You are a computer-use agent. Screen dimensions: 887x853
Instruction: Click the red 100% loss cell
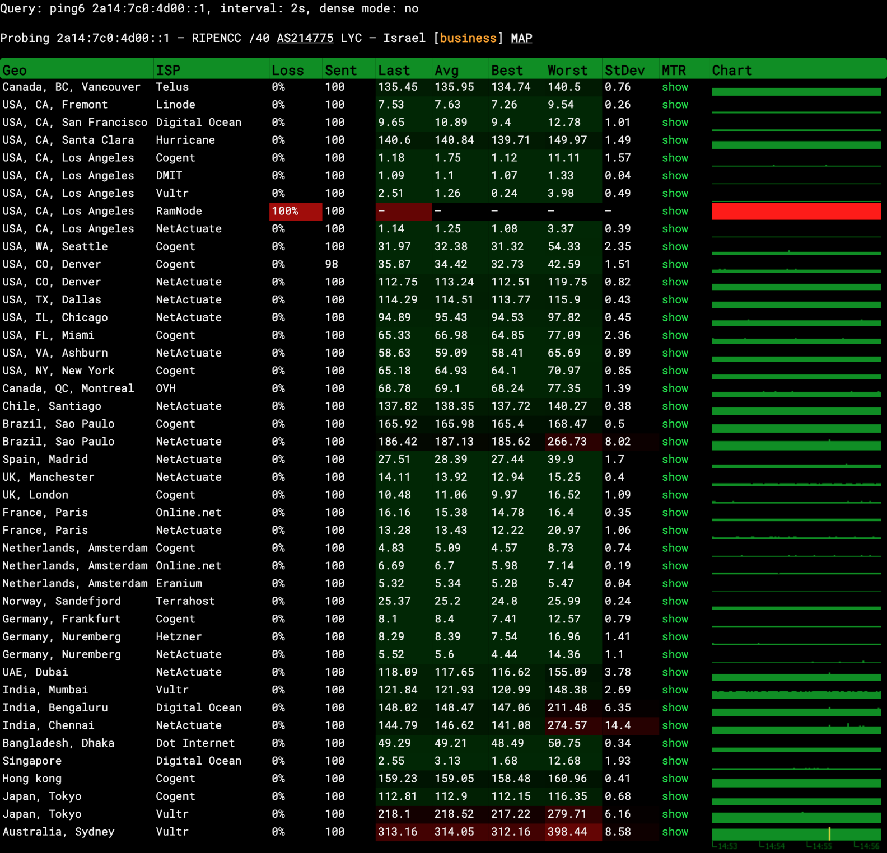[296, 211]
